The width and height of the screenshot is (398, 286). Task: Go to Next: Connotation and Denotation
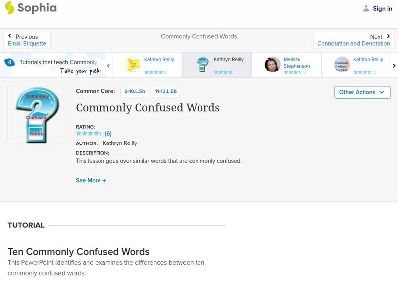pyautogui.click(x=353, y=40)
